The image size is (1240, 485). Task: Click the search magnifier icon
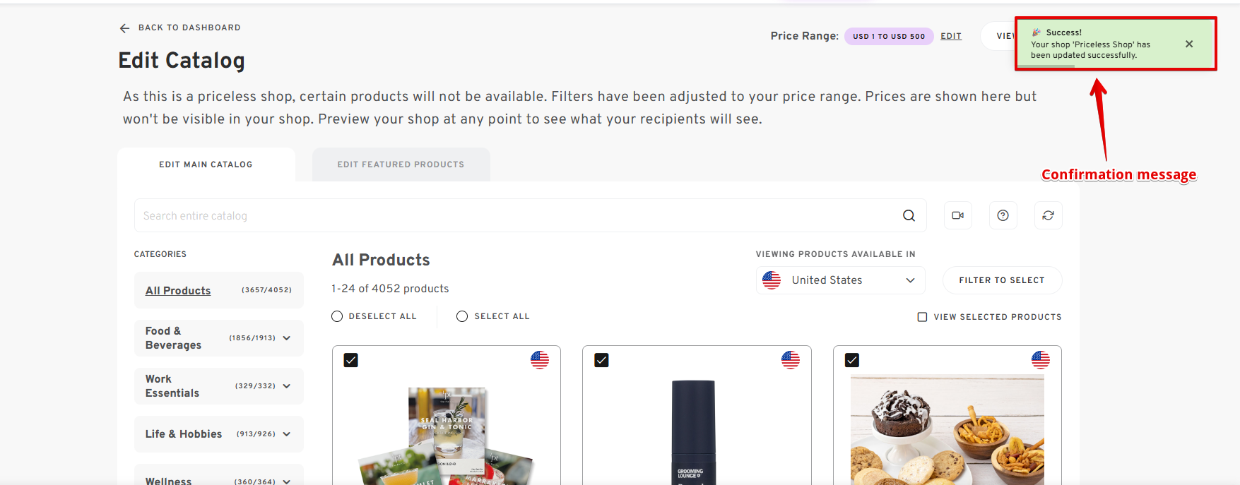[x=909, y=215]
